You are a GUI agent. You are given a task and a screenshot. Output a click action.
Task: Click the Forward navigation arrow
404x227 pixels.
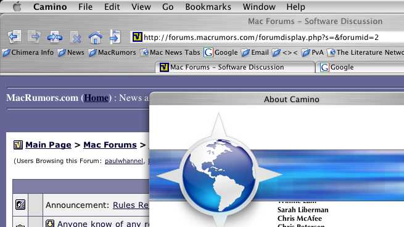[35, 37]
